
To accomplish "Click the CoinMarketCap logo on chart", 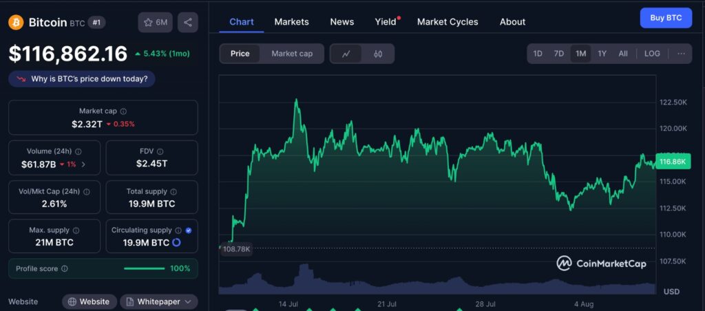I will (x=602, y=264).
